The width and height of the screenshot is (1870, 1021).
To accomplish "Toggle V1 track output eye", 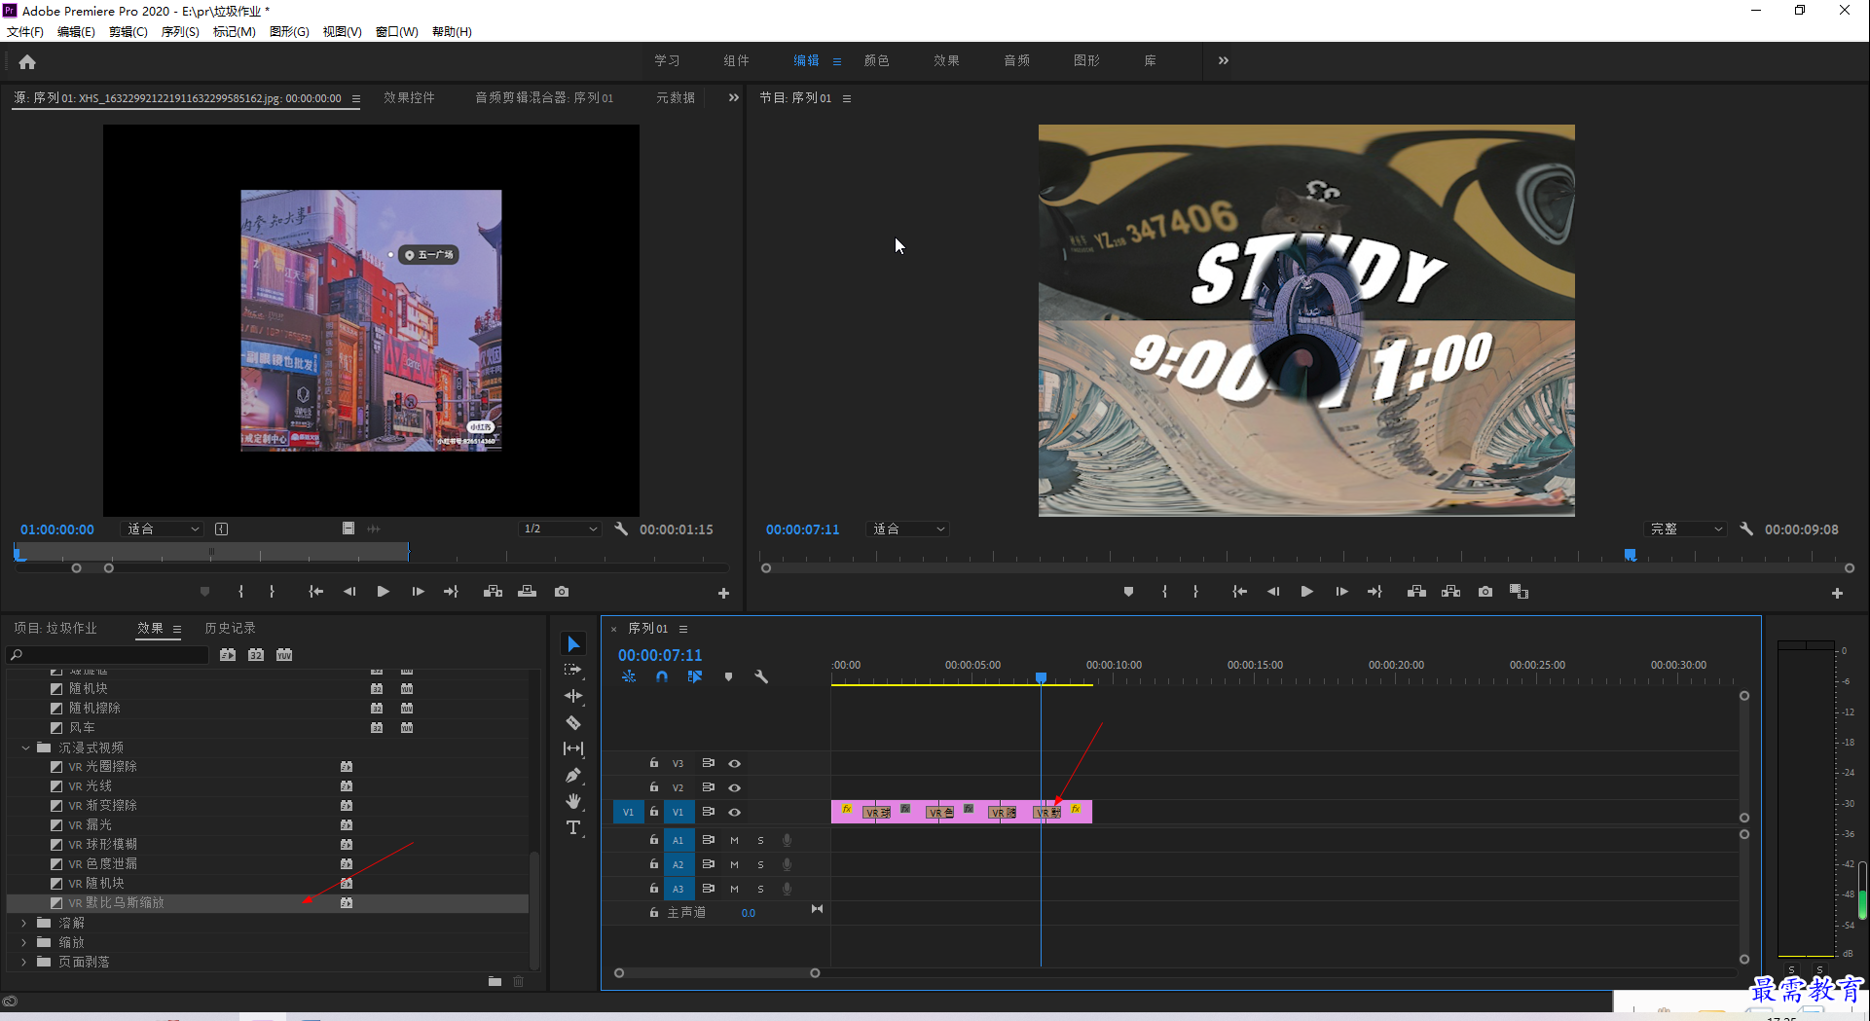I will pyautogui.click(x=735, y=812).
